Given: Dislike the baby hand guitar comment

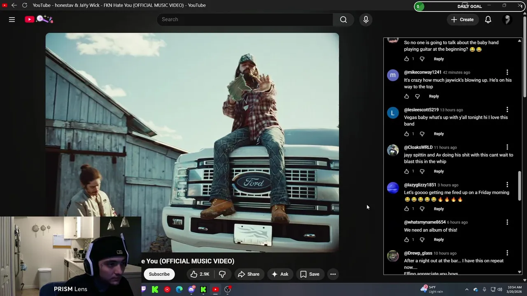Looking at the screenshot, I should click(x=422, y=59).
